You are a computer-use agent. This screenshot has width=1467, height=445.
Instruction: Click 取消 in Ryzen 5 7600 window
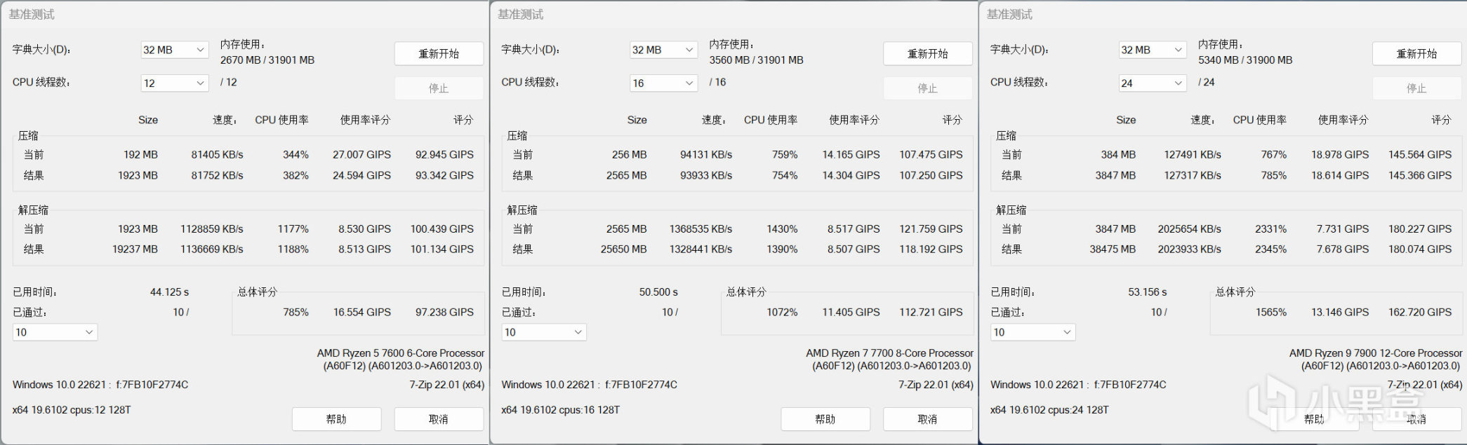click(439, 419)
